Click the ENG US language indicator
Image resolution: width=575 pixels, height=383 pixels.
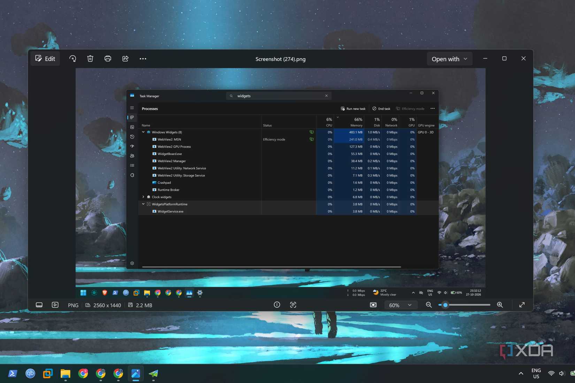point(536,374)
